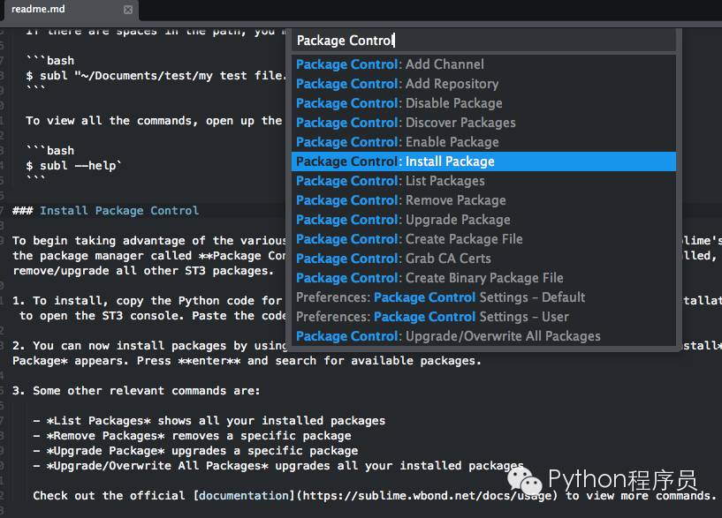The height and width of the screenshot is (518, 722).
Task: Click the Install Package Control heading
Action: tap(118, 211)
